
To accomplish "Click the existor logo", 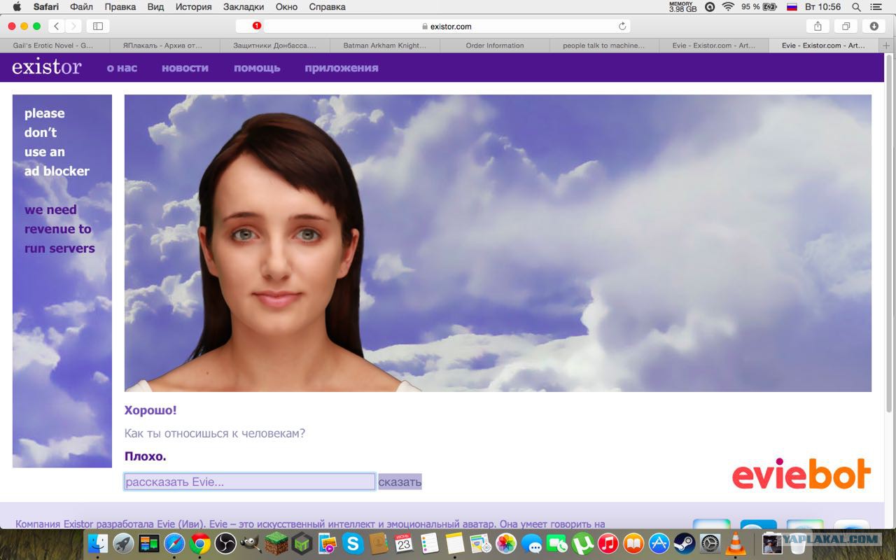I will (46, 67).
